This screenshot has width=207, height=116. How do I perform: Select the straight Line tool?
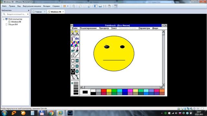(x=77, y=55)
